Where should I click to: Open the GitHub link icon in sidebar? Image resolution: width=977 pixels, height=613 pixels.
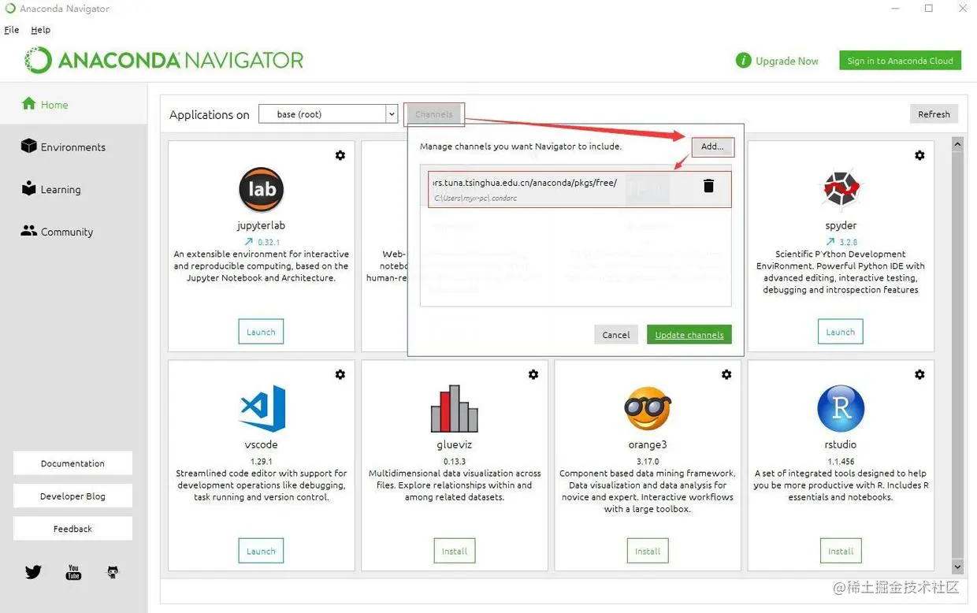click(113, 573)
